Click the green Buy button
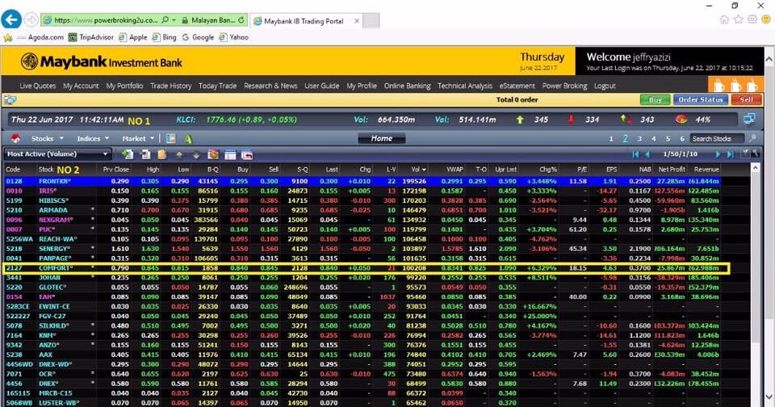 coord(655,99)
